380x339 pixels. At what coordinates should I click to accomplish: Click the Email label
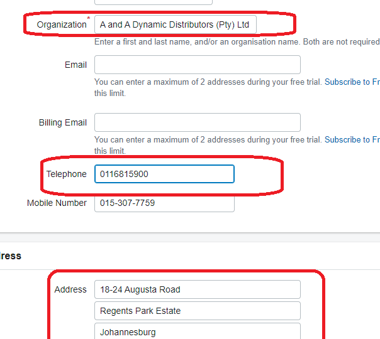pos(75,65)
